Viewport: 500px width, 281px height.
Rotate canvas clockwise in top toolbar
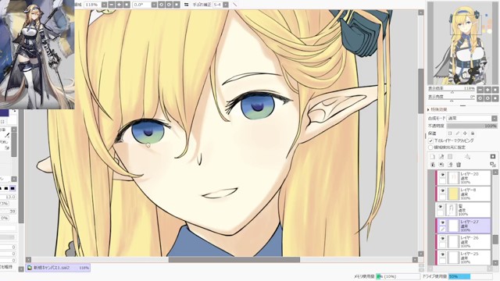(169, 5)
